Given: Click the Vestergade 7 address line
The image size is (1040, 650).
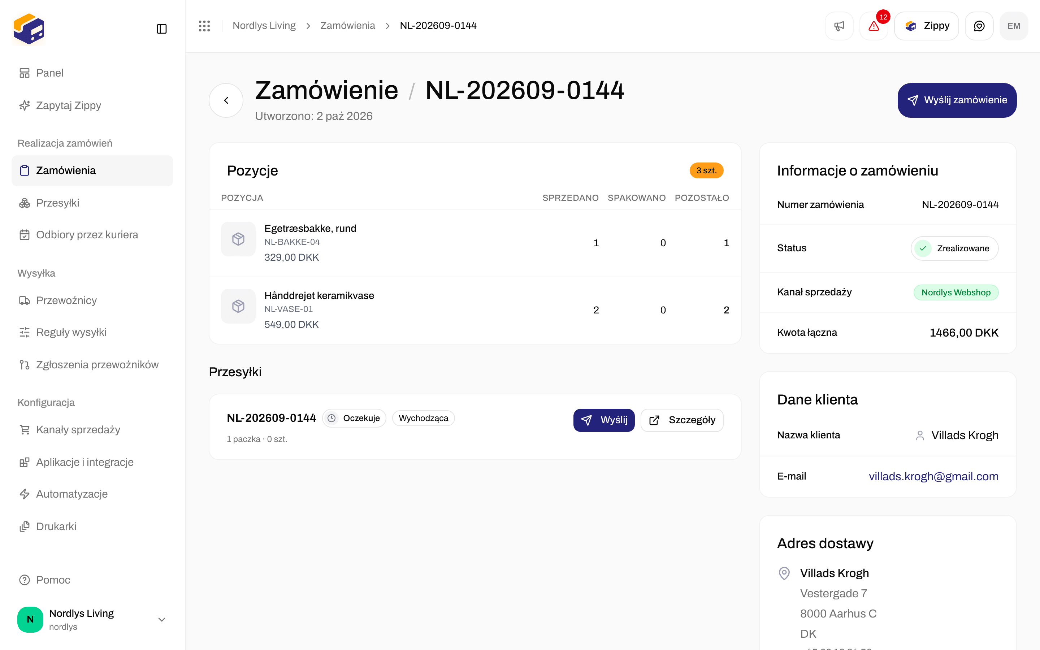Looking at the screenshot, I should pyautogui.click(x=833, y=594).
